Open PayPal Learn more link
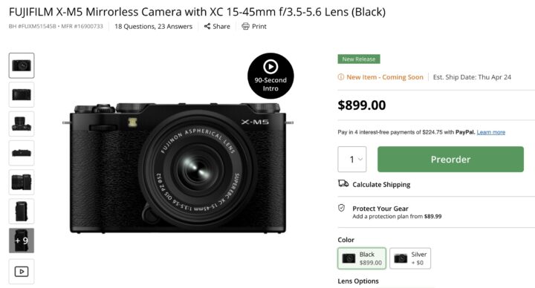The height and width of the screenshot is (288, 535). pyautogui.click(x=491, y=132)
